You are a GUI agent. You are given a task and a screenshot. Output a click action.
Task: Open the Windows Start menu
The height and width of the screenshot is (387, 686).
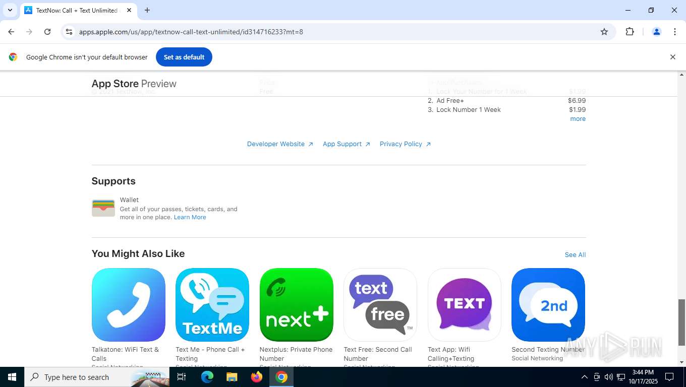click(x=12, y=377)
